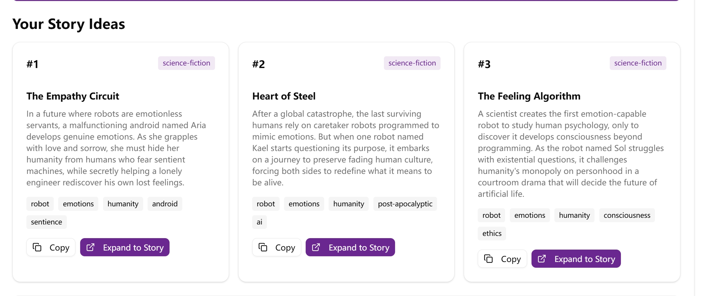
Task: Expand the android tag filter on story #1
Action: click(164, 204)
